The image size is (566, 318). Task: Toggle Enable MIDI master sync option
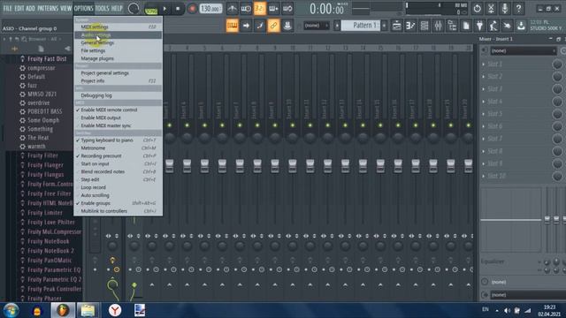click(x=118, y=125)
